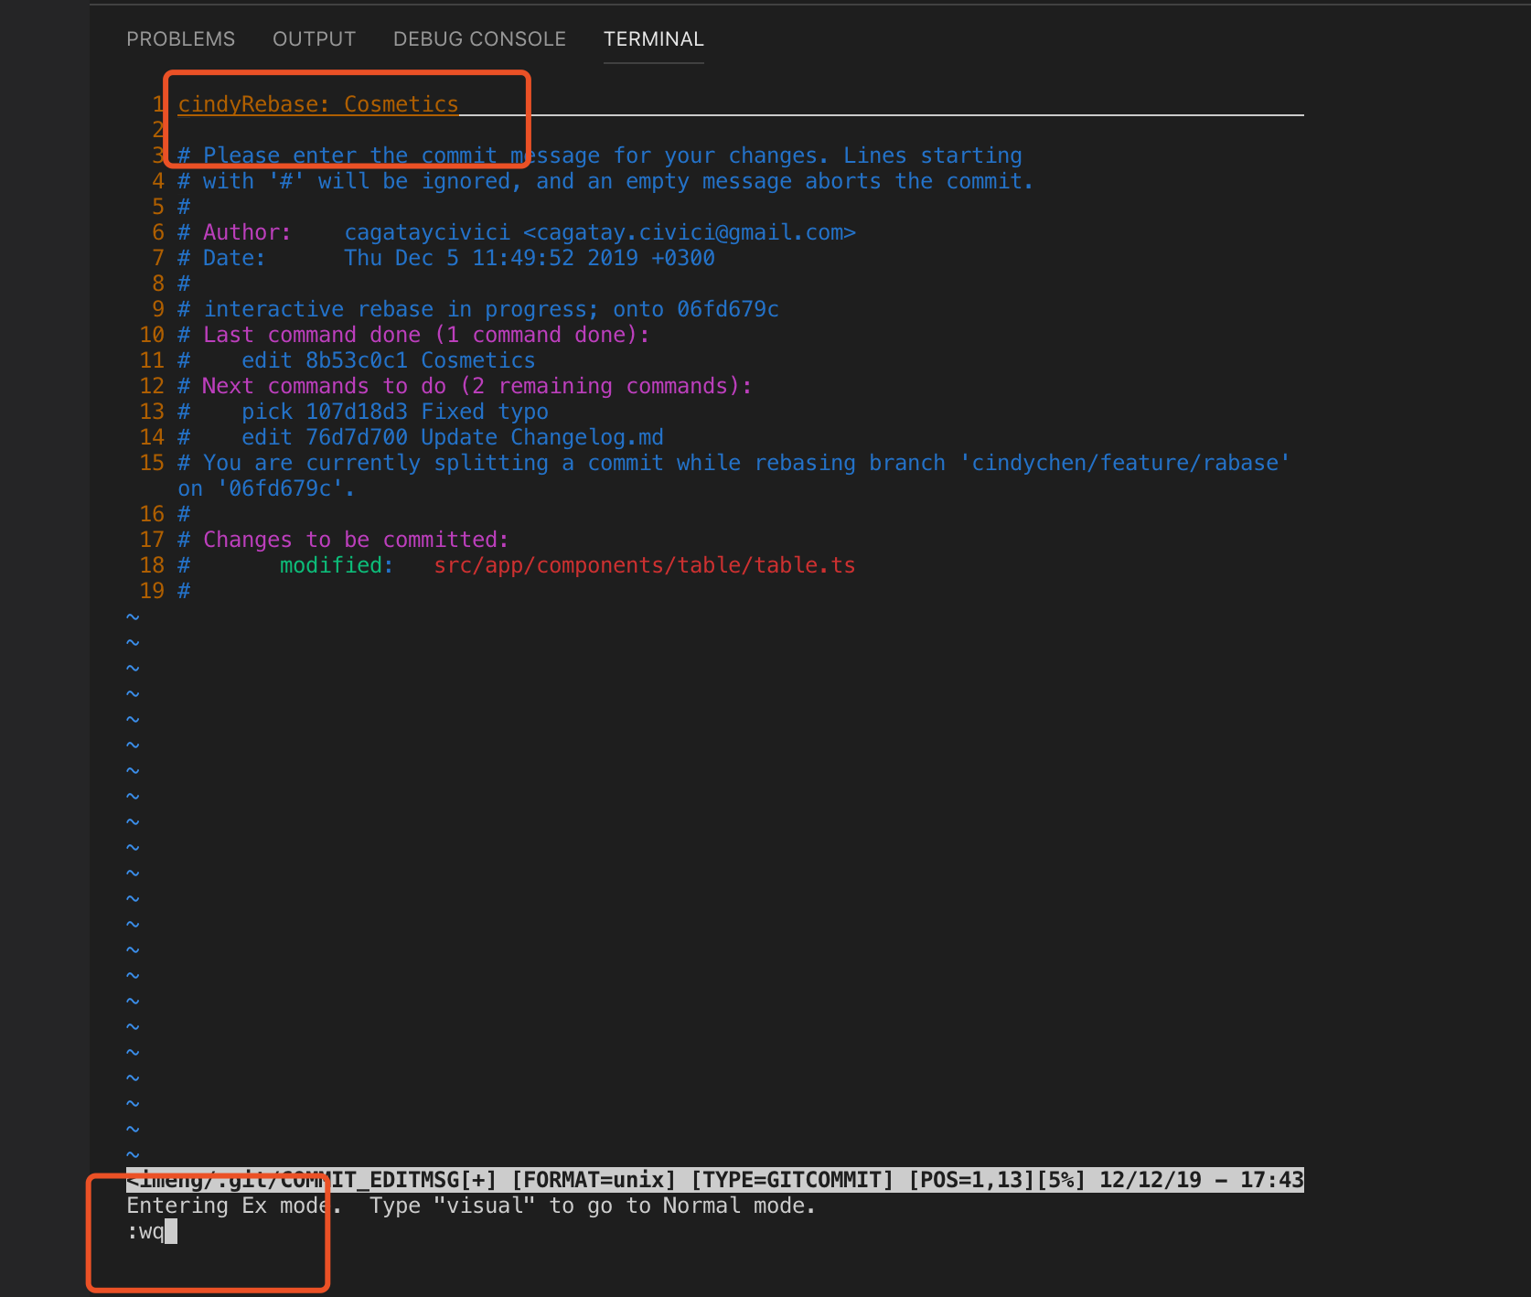Image resolution: width=1531 pixels, height=1297 pixels.
Task: Click line number 10 in the editor
Action: point(152,335)
